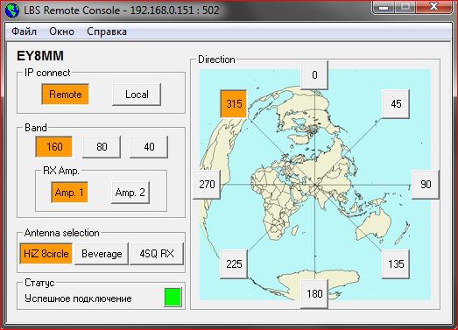The image size is (458, 330).
Task: Point antenna to 0 degrees
Action: pyautogui.click(x=314, y=75)
